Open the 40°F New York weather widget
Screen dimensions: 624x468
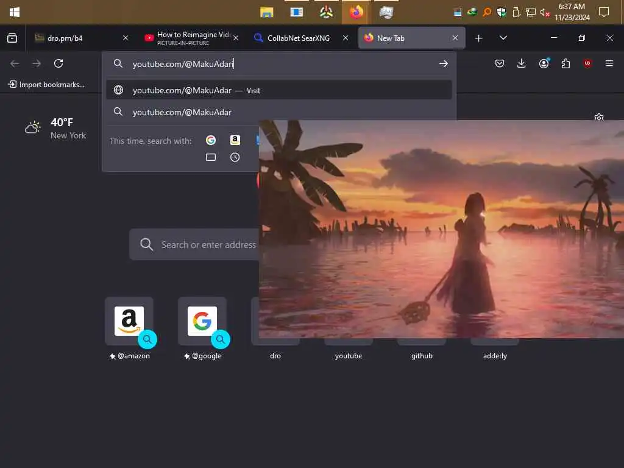pos(55,128)
